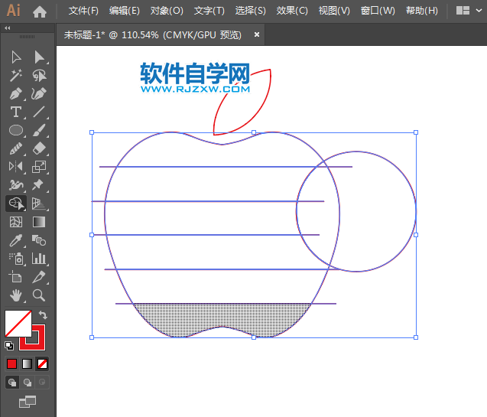This screenshot has width=487, height=417.
Task: Choose the Mesh tool
Action: (16, 222)
